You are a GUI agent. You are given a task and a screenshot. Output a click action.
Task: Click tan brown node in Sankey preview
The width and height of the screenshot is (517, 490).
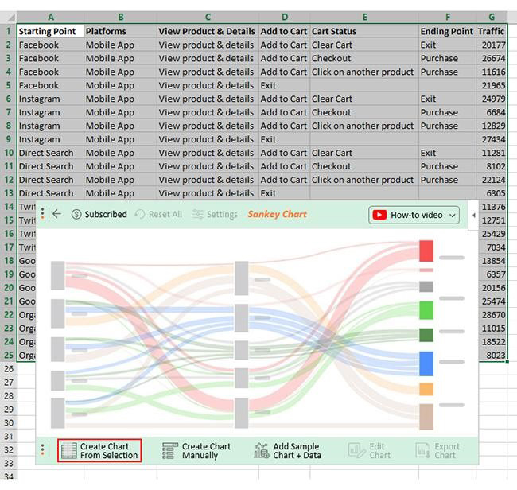(x=426, y=417)
